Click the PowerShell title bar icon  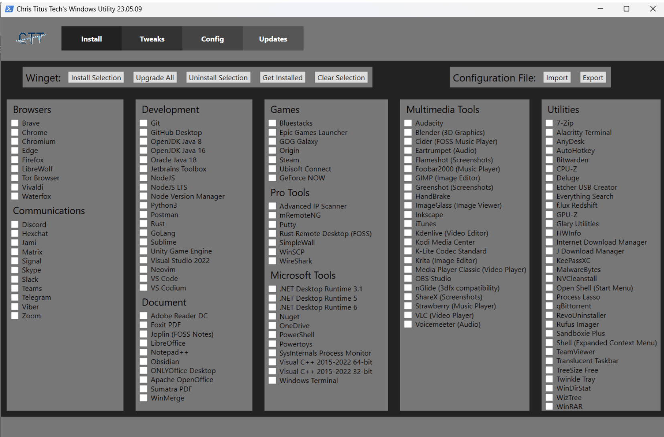pyautogui.click(x=9, y=9)
